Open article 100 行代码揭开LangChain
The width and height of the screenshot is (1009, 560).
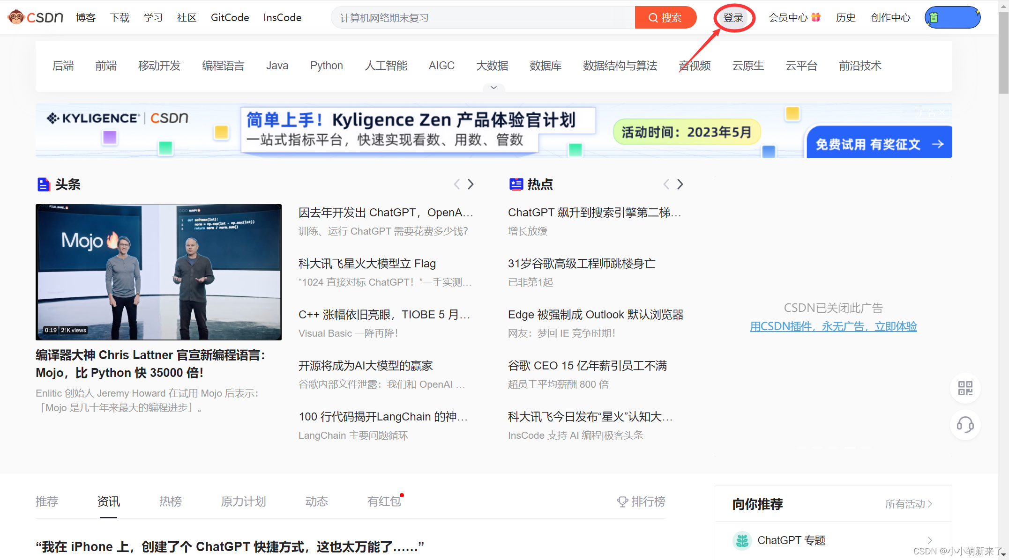(383, 417)
